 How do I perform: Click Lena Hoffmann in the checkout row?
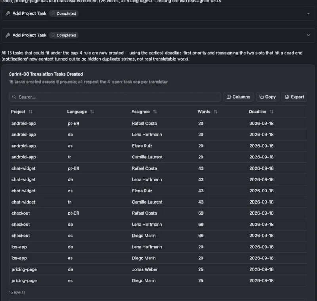pos(147,225)
